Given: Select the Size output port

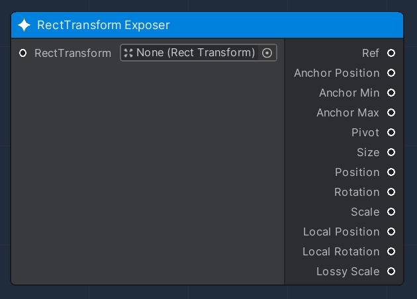Looking at the screenshot, I should pos(391,152).
